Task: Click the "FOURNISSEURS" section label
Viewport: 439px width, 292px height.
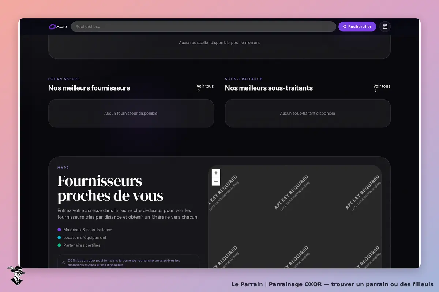Action: (x=64, y=79)
